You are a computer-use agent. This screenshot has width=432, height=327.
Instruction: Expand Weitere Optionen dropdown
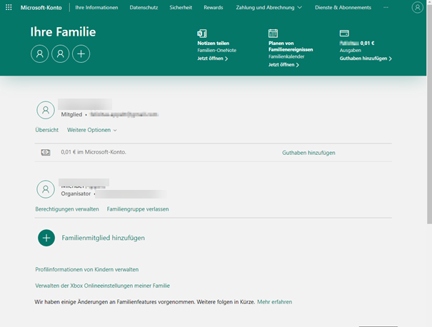pos(92,130)
